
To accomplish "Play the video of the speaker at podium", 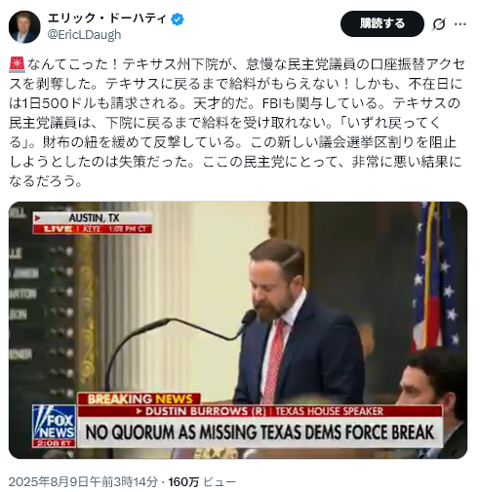I will click(238, 330).
